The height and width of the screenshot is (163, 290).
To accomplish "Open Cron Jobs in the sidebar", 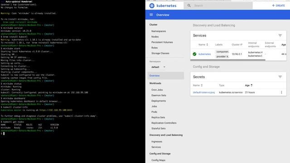I will pyautogui.click(x=157, y=90).
